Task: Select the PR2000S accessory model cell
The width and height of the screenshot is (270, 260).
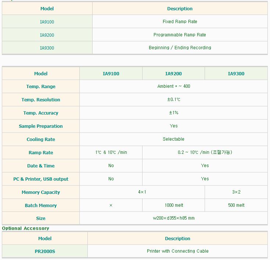Action: 45,252
